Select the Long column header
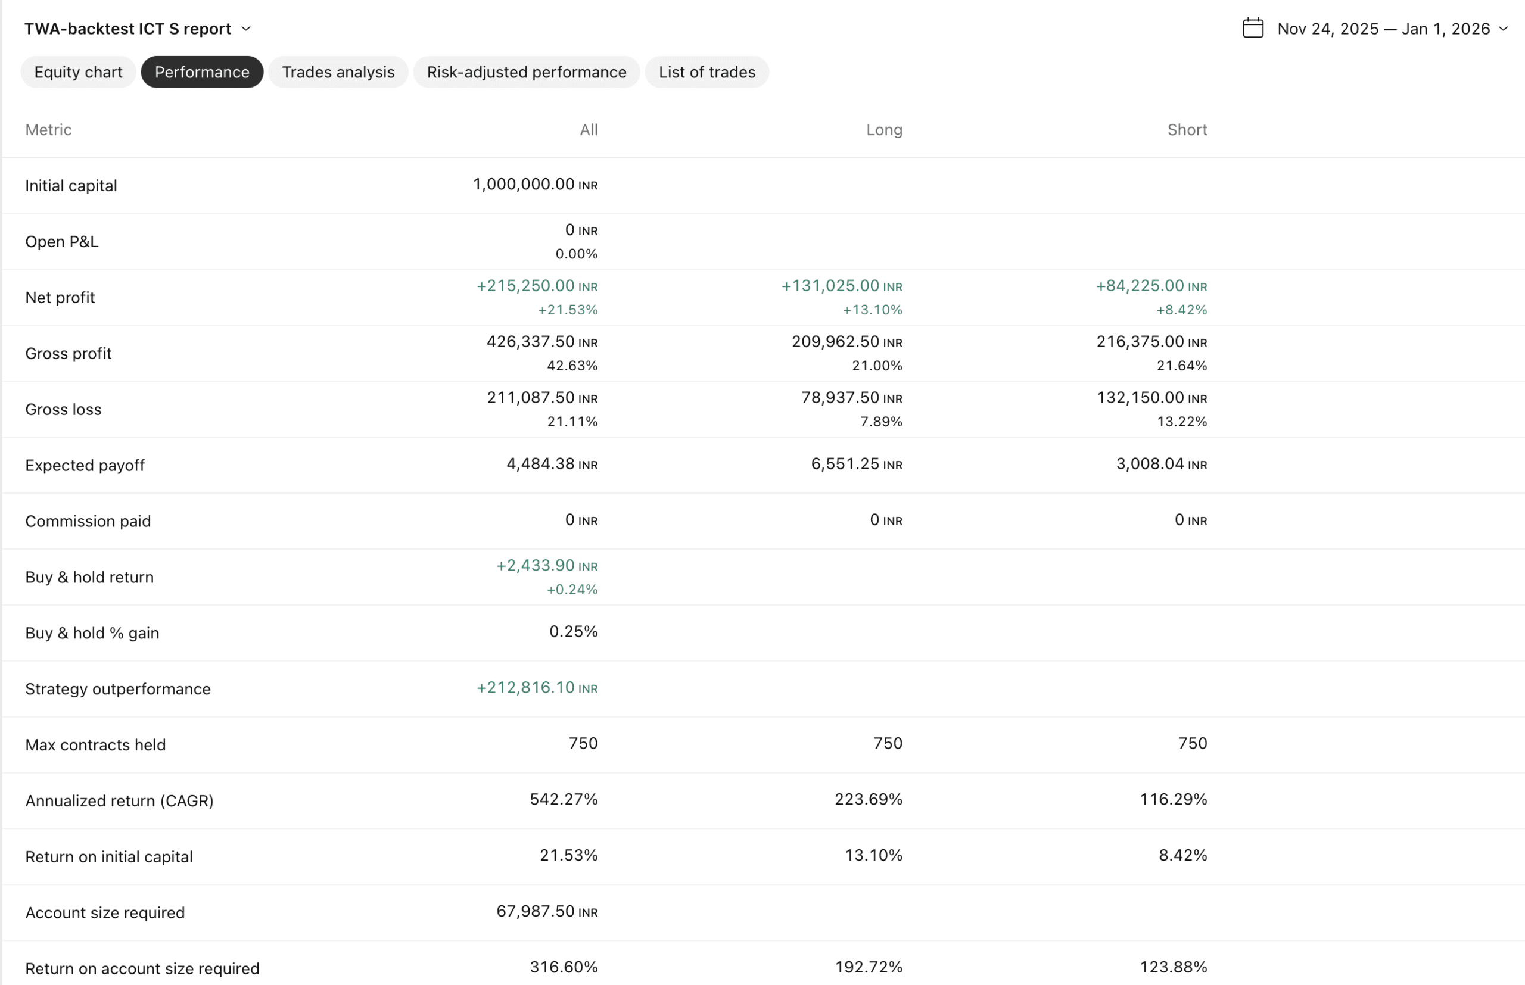Screen dimensions: 1525x985 point(884,129)
